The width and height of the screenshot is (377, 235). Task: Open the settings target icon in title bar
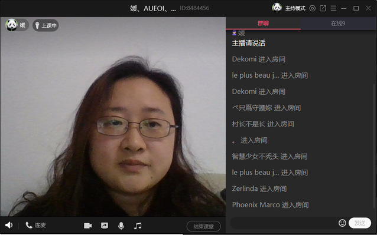(313, 8)
